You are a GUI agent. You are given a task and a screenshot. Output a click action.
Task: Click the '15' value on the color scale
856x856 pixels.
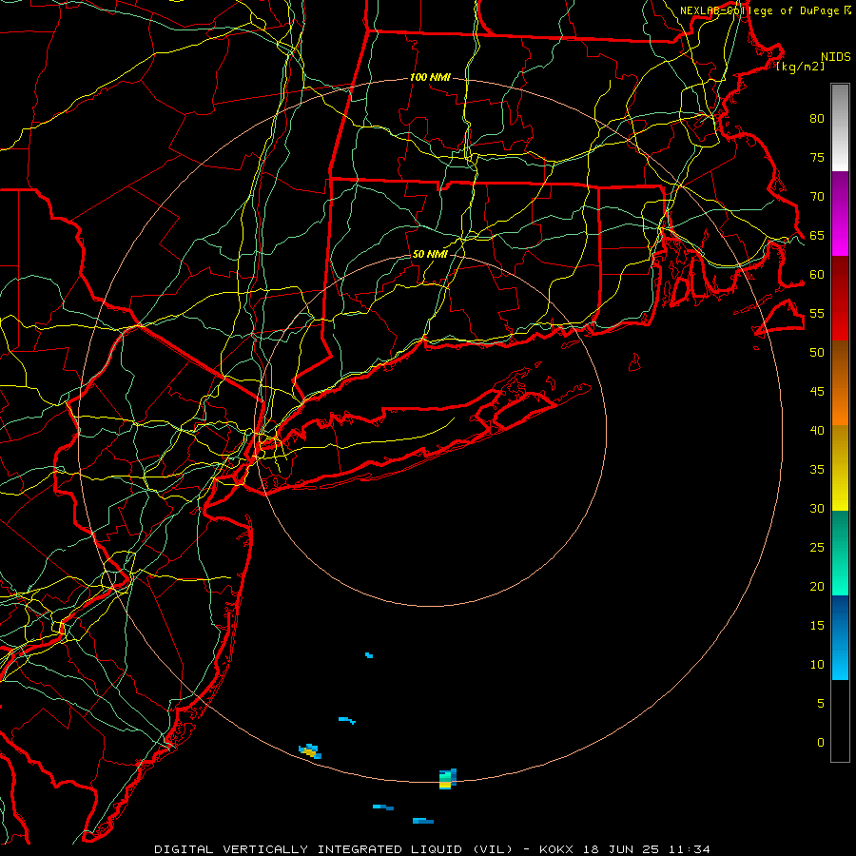[817, 626]
